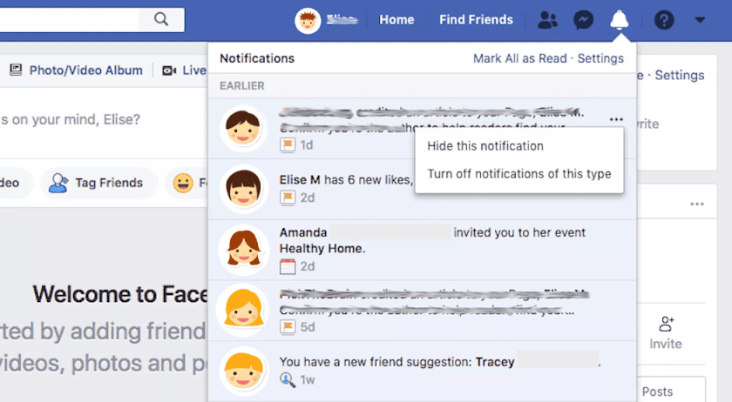
Task: Click Amanda's avatar thumbnail
Action: [x=243, y=250]
